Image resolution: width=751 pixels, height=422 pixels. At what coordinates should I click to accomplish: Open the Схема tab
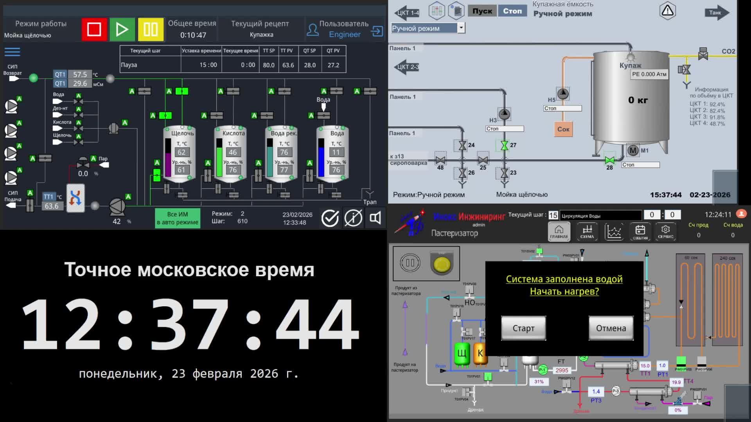pyautogui.click(x=587, y=231)
